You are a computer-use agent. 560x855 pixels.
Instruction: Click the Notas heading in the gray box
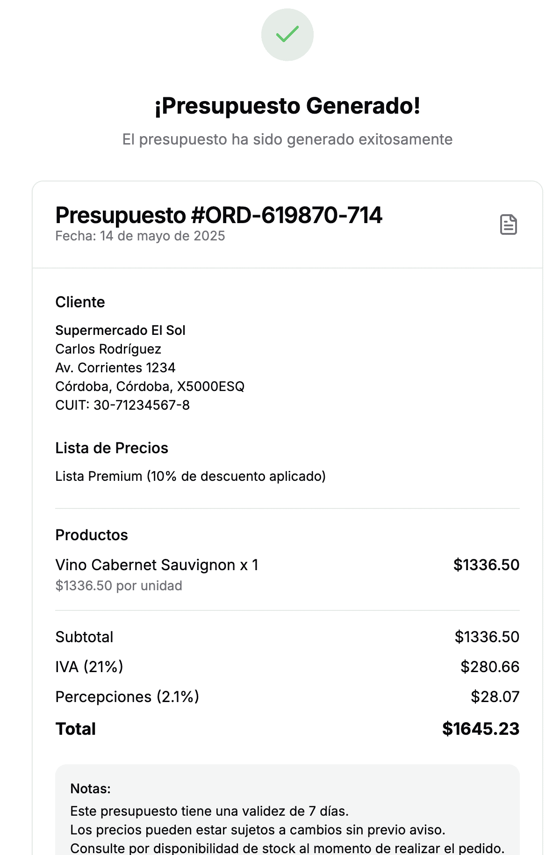pyautogui.click(x=90, y=789)
